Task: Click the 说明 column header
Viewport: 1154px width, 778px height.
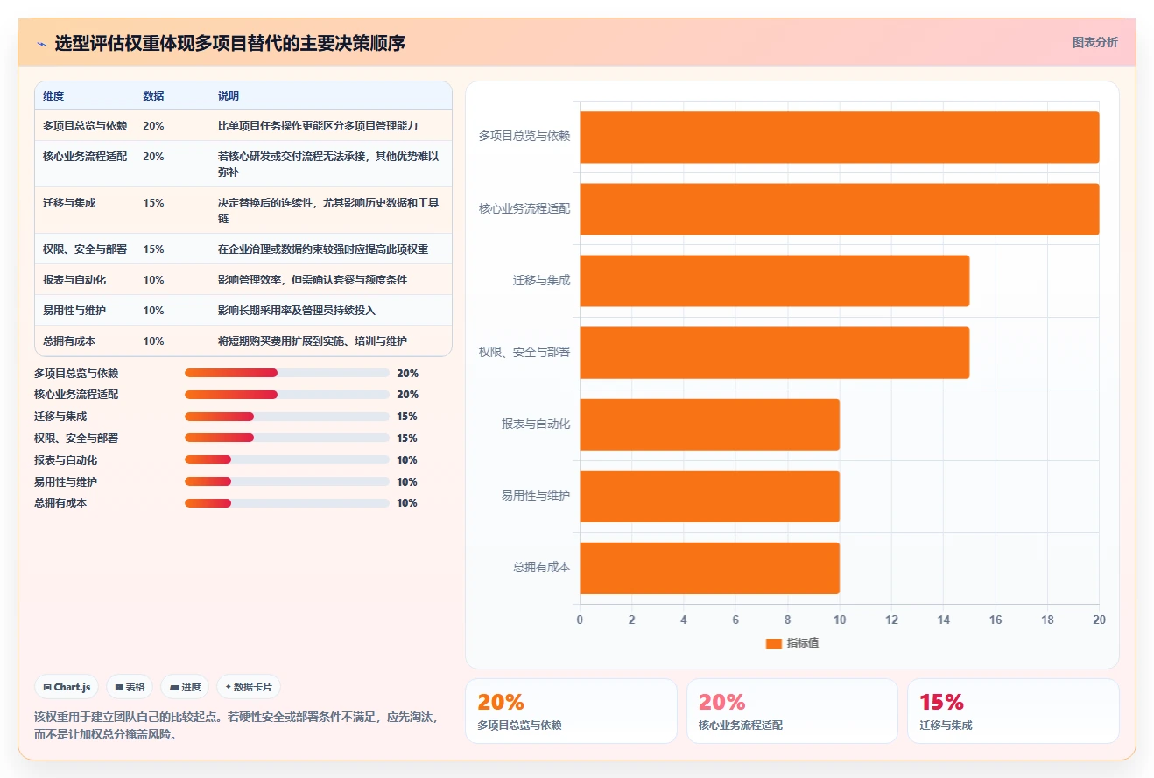Action: click(229, 96)
